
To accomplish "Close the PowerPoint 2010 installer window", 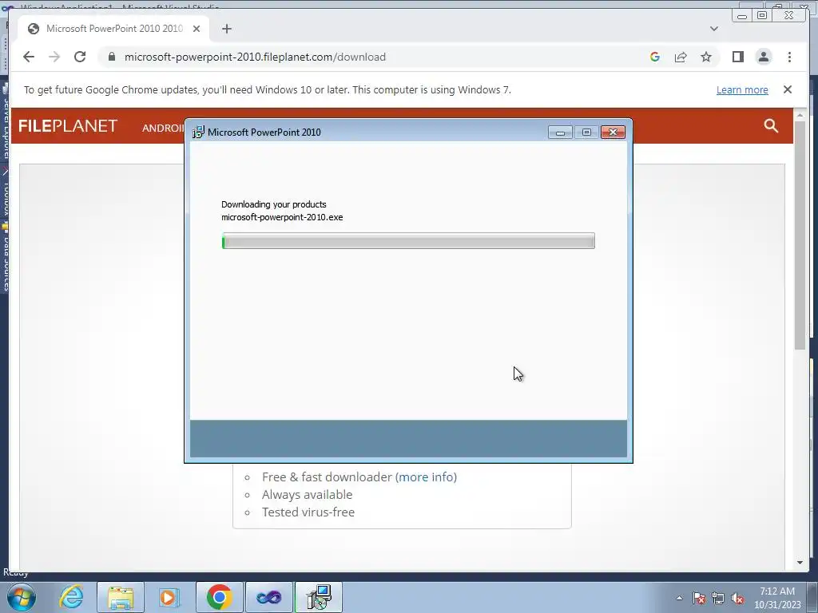I will [x=613, y=132].
